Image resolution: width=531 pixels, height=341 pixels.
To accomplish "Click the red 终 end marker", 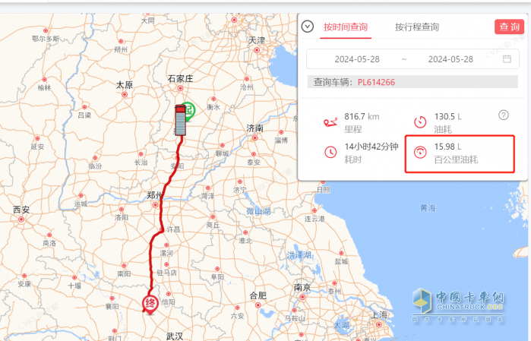I will click(x=150, y=304).
